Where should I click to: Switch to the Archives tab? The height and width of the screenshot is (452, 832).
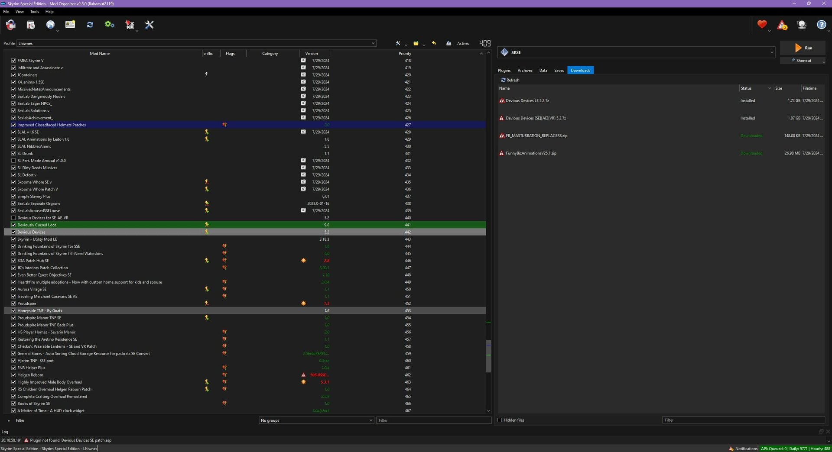(x=525, y=70)
